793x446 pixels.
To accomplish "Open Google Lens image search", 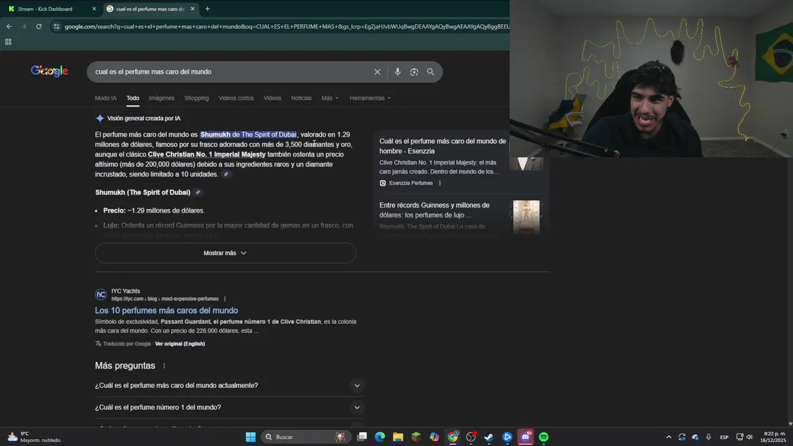I will (414, 72).
